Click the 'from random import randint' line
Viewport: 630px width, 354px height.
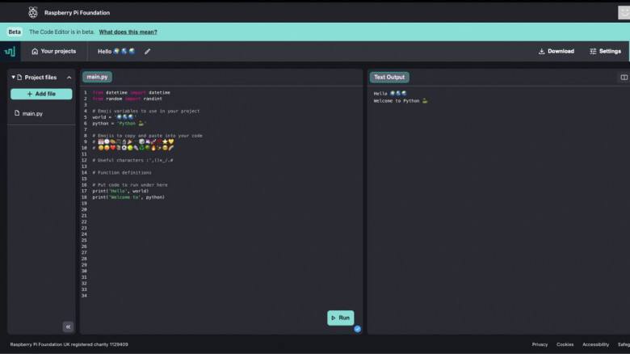click(x=128, y=99)
